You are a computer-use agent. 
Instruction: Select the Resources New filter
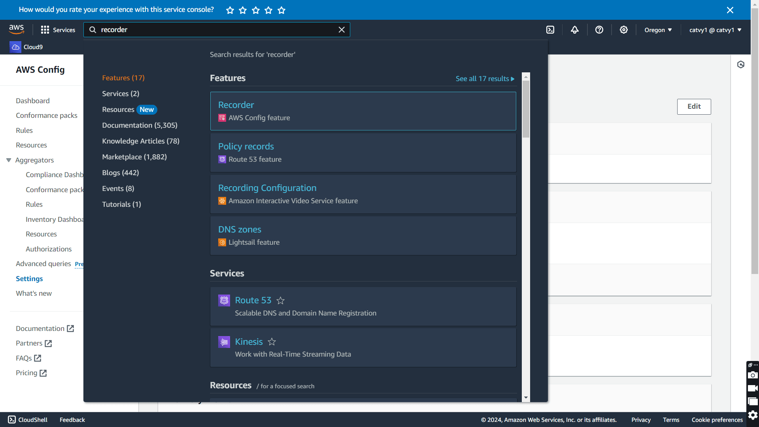click(x=129, y=110)
